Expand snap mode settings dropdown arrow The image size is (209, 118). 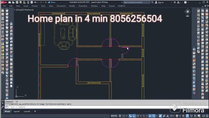click(x=127, y=116)
